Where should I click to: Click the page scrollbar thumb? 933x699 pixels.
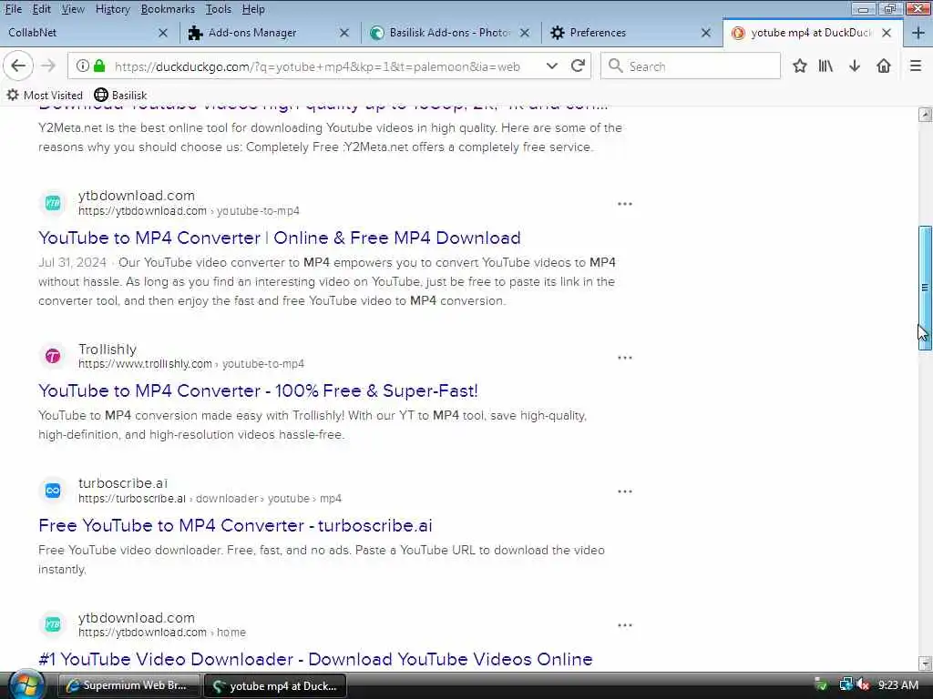pyautogui.click(x=925, y=288)
